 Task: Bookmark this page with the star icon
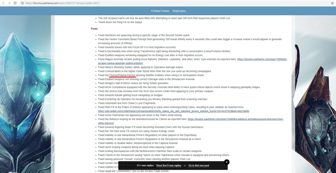[x=332, y=3]
